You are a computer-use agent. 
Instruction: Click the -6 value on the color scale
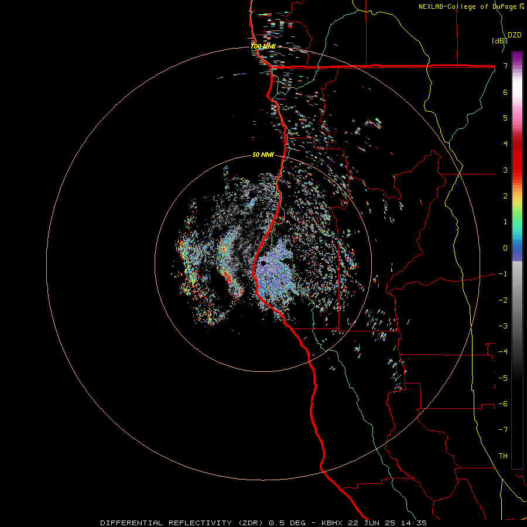point(503,404)
